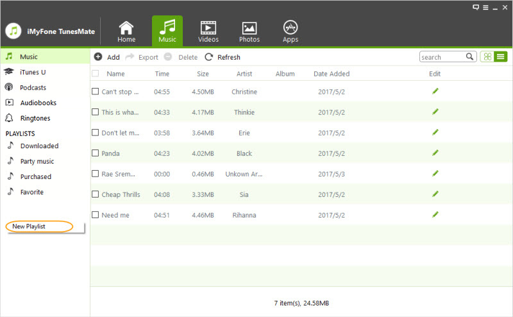
Task: Open the Photos tab
Action: tap(249, 31)
